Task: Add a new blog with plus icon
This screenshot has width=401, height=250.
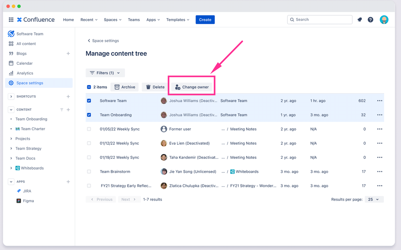Action: point(68,53)
